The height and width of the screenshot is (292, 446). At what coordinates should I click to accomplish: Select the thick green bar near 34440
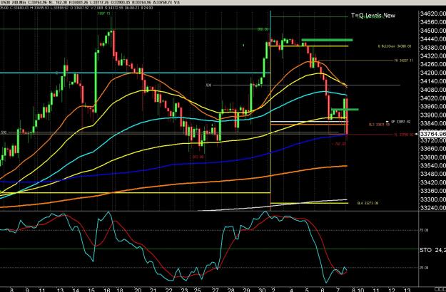(x=327, y=40)
